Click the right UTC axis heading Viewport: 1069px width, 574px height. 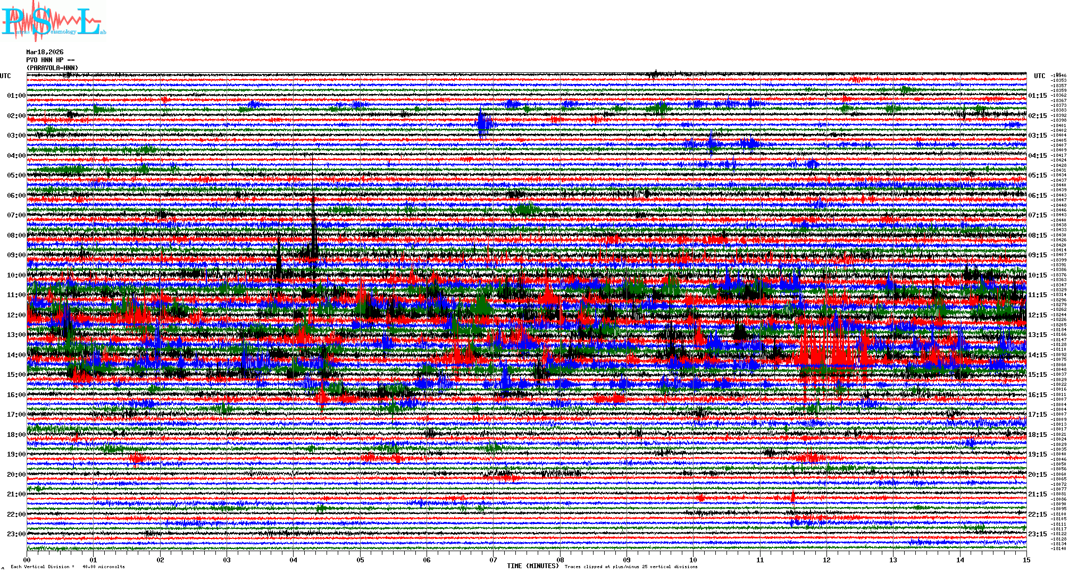point(1039,76)
